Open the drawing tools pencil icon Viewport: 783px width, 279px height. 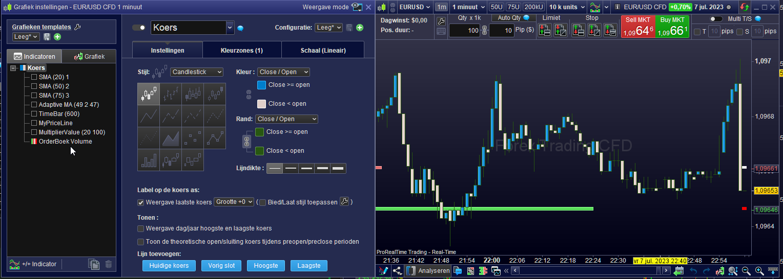pos(383,270)
